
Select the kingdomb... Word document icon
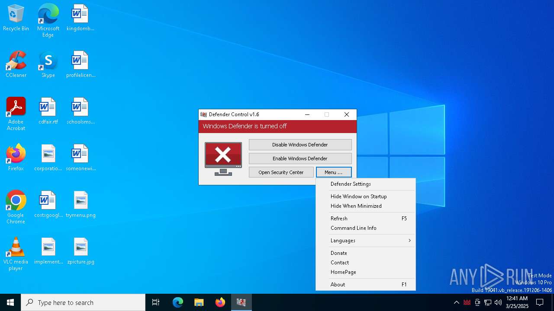click(x=80, y=18)
